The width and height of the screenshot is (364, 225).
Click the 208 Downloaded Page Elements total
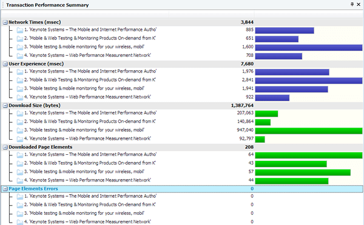pos(249,147)
